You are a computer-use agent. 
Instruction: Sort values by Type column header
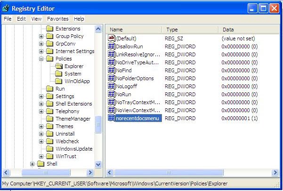pyautogui.click(x=190, y=30)
